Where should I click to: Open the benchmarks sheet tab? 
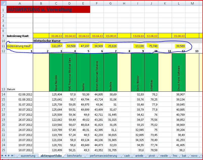(x=74, y=156)
